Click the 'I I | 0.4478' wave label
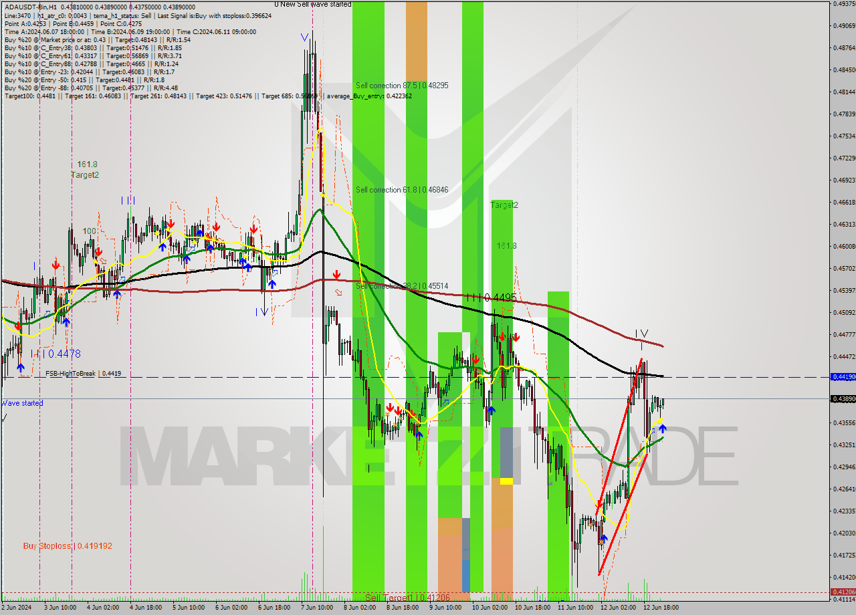This screenshot has width=856, height=615. (x=56, y=354)
